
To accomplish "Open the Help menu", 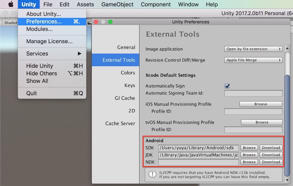I will coord(212,4).
